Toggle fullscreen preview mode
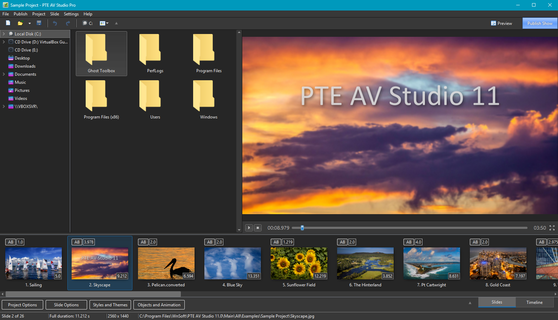This screenshot has width=558, height=320. 552,228
